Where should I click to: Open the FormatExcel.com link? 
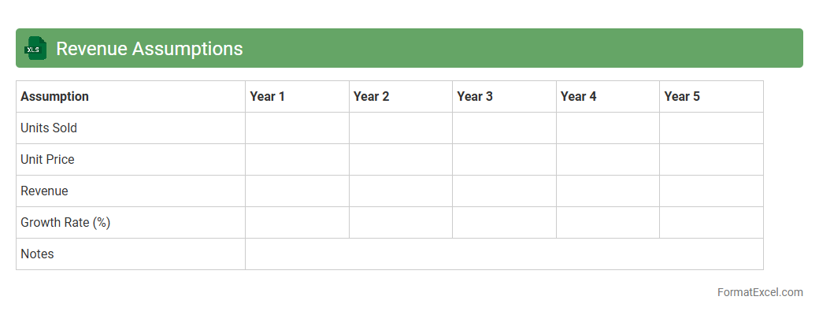(x=760, y=292)
